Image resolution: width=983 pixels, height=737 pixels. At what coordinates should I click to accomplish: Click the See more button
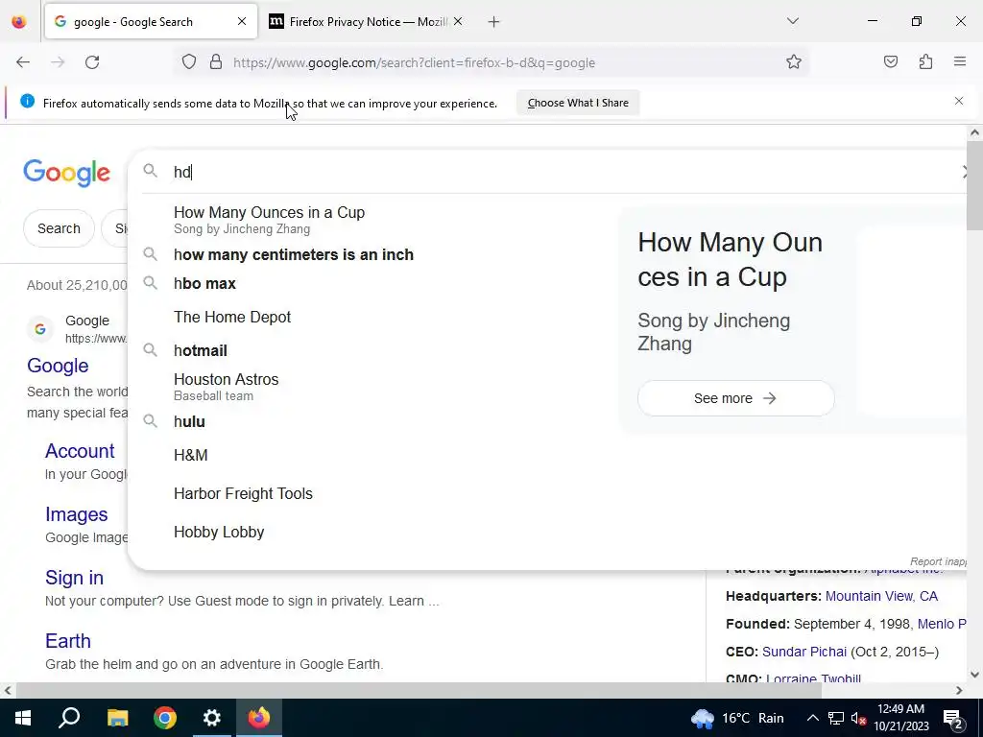tap(735, 398)
